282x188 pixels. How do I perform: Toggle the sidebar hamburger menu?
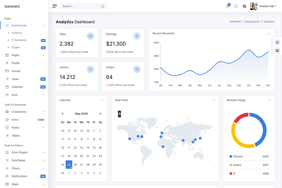tap(55, 6)
